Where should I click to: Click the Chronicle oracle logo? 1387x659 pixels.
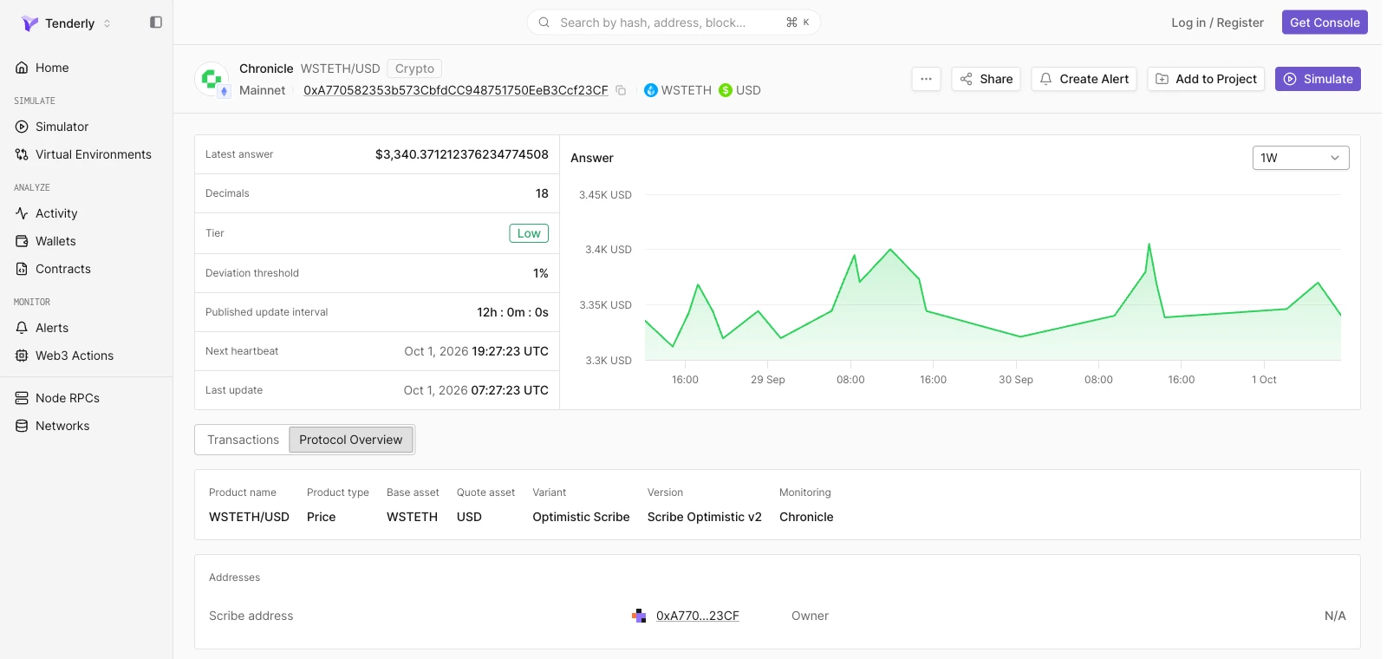tap(212, 79)
